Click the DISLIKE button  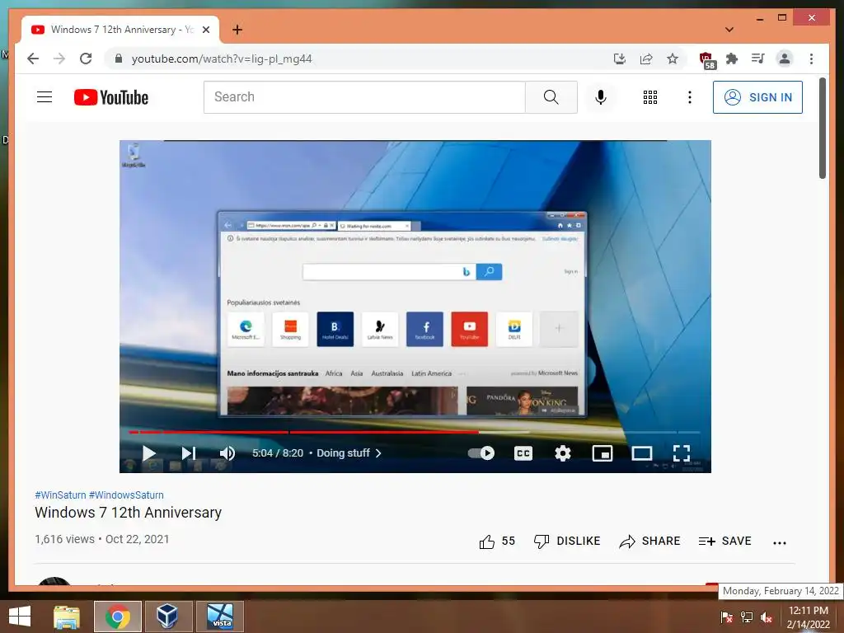coord(566,541)
